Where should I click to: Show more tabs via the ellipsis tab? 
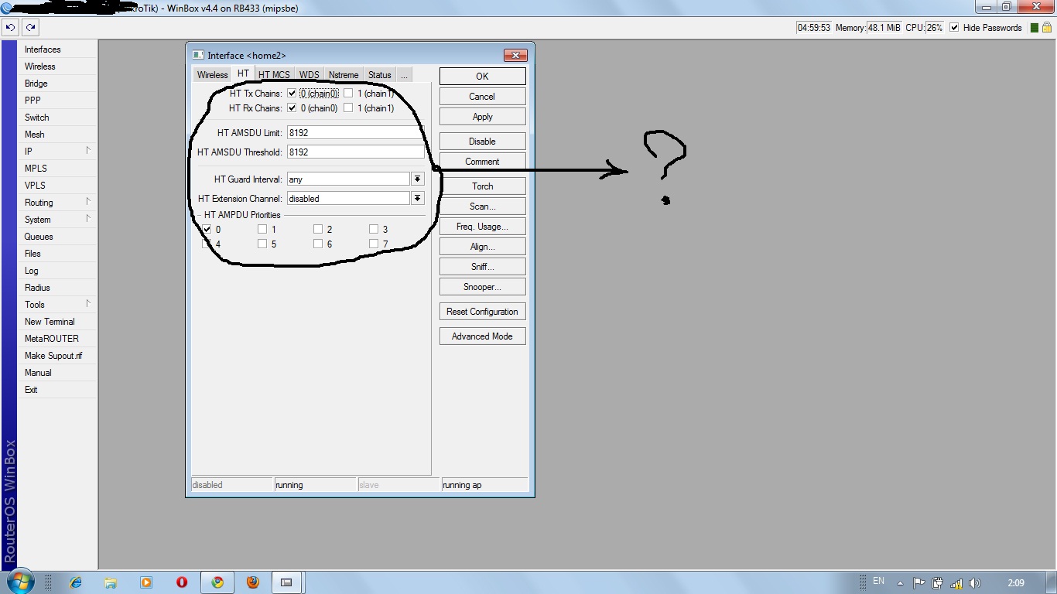(404, 75)
